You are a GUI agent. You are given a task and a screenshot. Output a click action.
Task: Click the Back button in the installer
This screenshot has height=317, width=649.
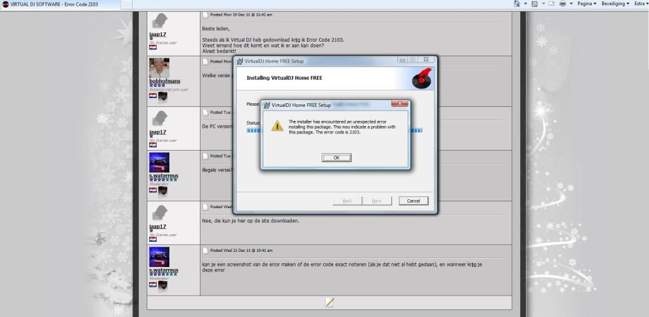pyautogui.click(x=347, y=201)
